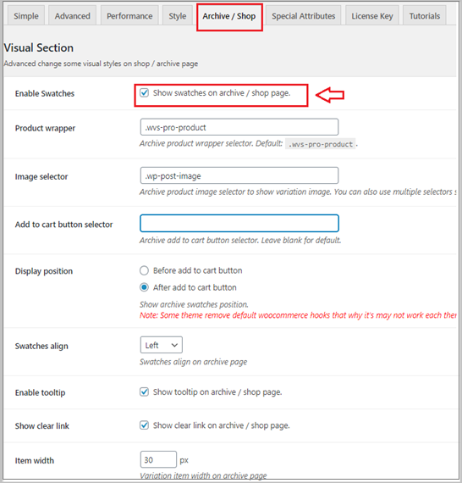The height and width of the screenshot is (483, 462).
Task: Click the Product wrapper input field
Action: click(x=239, y=127)
